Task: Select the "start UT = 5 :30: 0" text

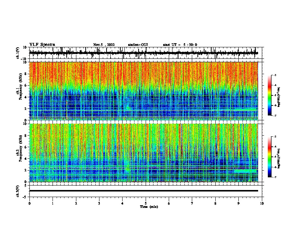Action: (x=180, y=45)
